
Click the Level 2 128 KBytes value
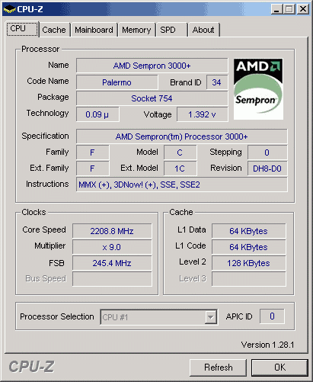(x=248, y=263)
